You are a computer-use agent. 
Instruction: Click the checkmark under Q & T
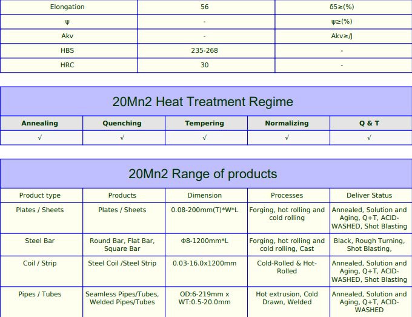coord(369,138)
